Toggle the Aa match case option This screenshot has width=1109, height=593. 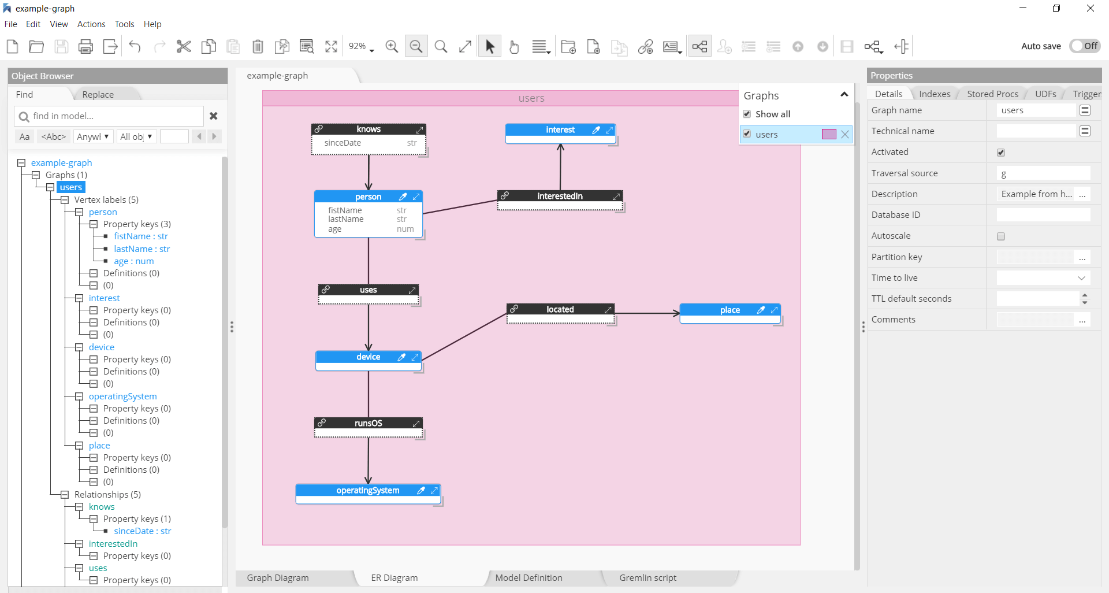coord(24,136)
